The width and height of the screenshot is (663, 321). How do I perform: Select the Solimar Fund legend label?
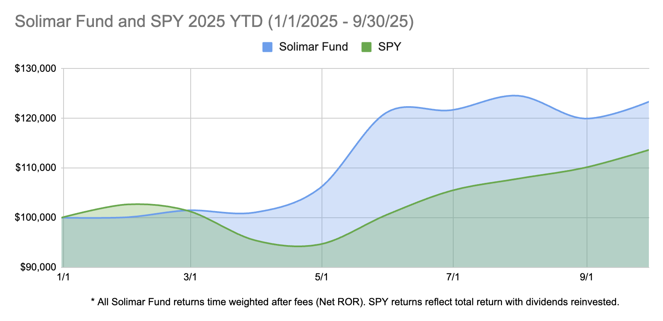313,47
